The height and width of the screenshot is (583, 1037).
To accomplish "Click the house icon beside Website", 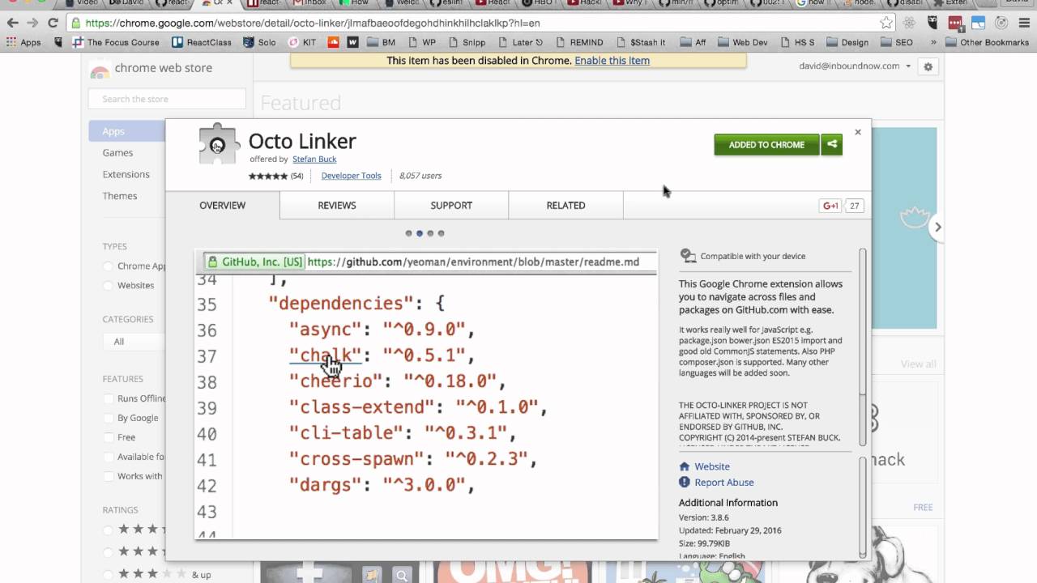I will click(x=685, y=466).
